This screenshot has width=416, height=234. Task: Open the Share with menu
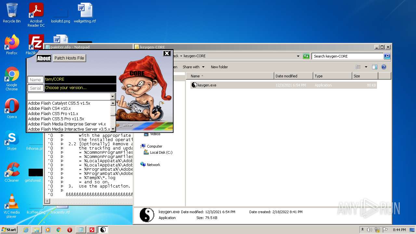pos(194,67)
